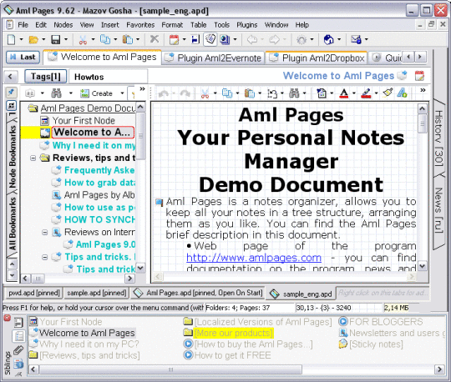Click the Last button
Image resolution: width=451 pixels, height=382 pixels.
pyautogui.click(x=23, y=58)
